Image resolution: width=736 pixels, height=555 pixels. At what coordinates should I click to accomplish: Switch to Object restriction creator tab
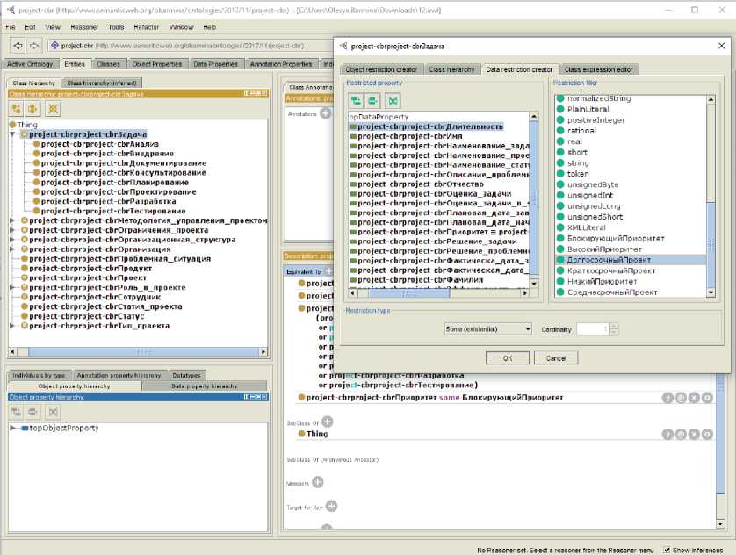(x=381, y=69)
